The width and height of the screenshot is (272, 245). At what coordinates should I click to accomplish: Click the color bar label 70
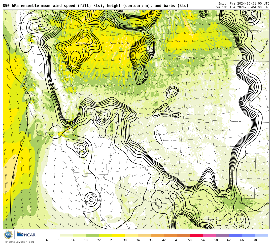coord(255,240)
